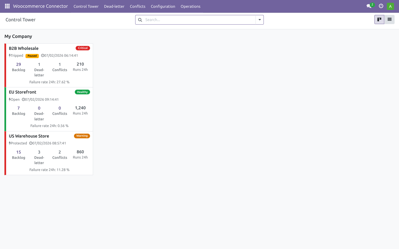Click the Warning badge on US Warehouse Store
Screen dimensions: 399x249
82,136
